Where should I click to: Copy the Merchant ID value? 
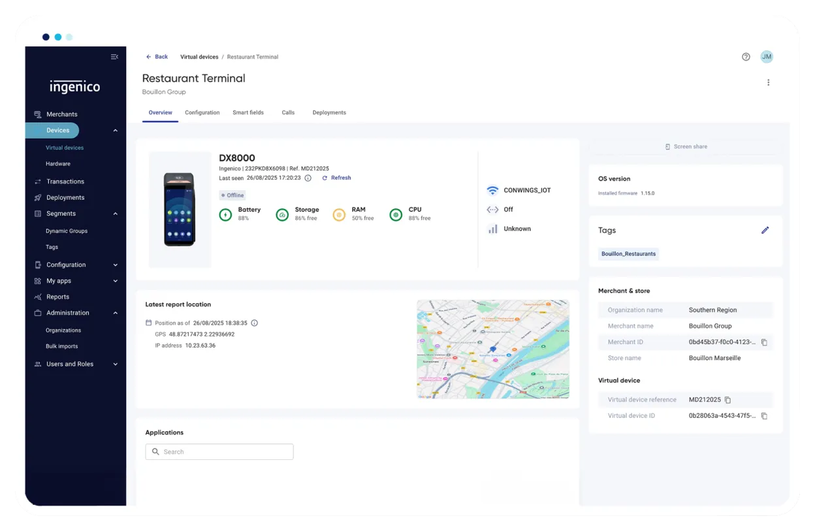coord(764,342)
